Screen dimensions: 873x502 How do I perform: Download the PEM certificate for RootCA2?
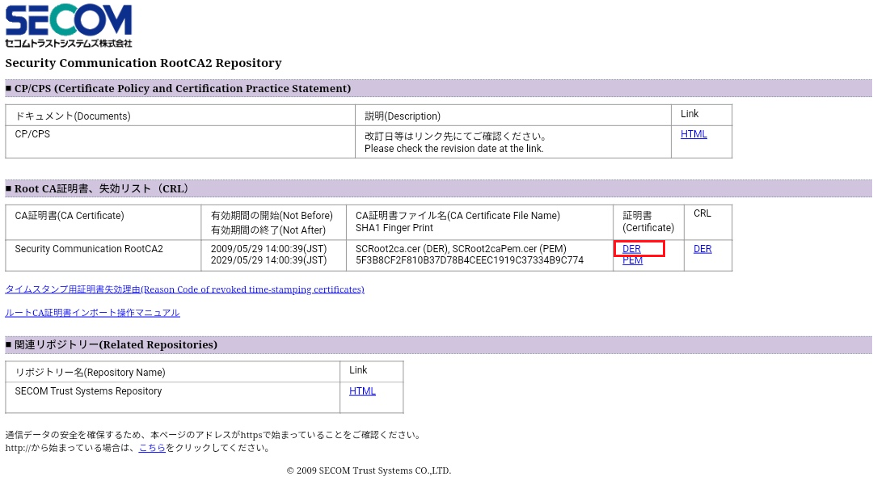[x=632, y=260]
